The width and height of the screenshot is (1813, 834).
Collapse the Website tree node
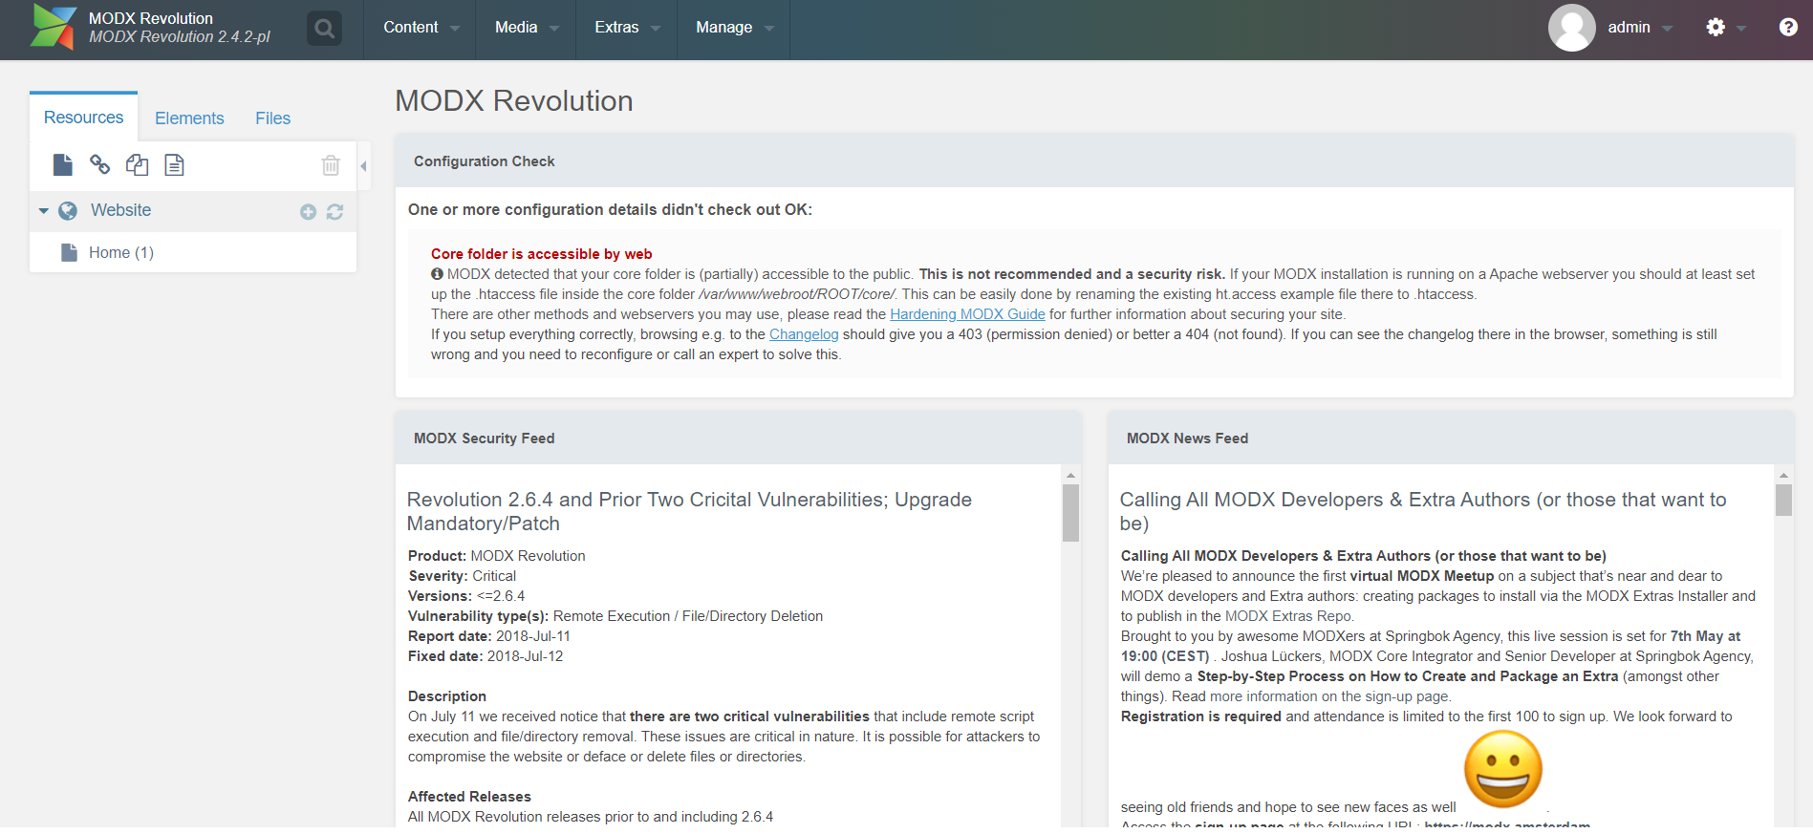[x=43, y=211]
